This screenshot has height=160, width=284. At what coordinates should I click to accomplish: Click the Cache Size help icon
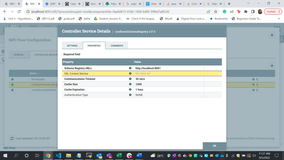(x=130, y=84)
